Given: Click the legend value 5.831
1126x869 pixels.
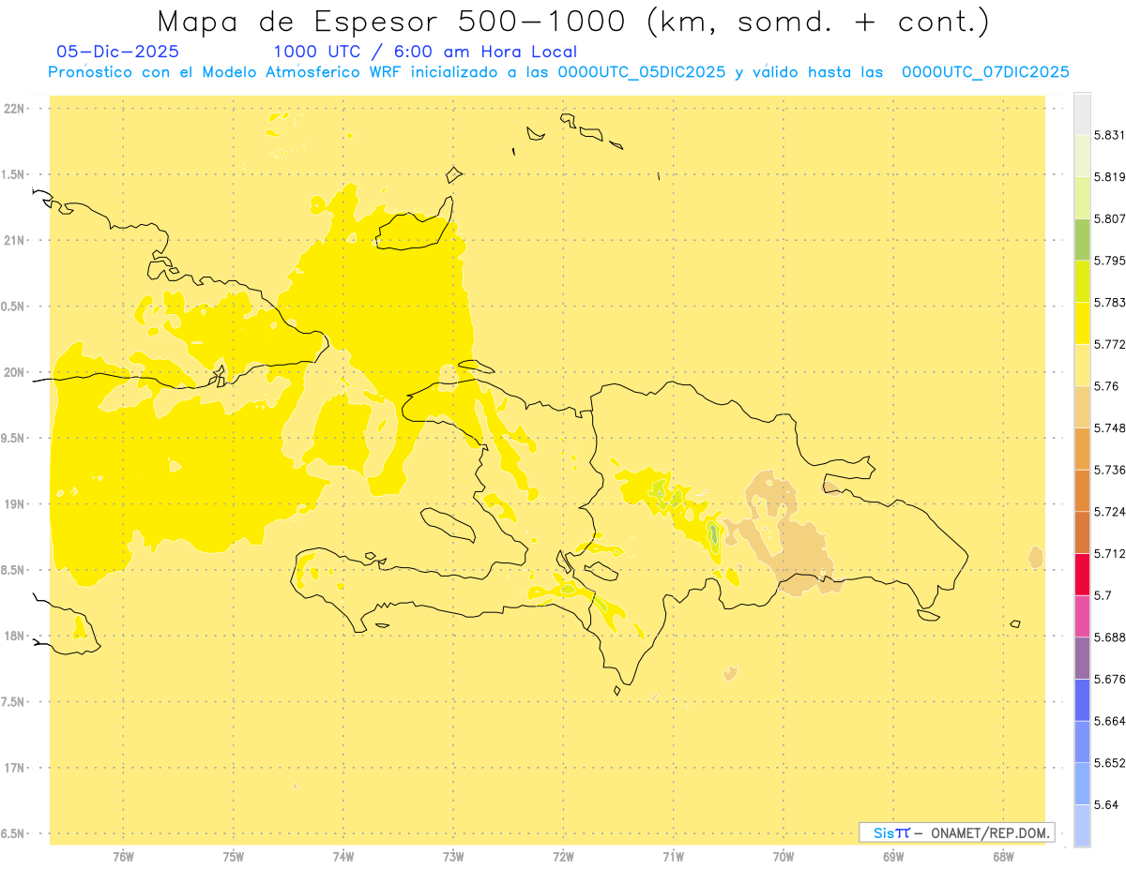Looking at the screenshot, I should click(1110, 135).
